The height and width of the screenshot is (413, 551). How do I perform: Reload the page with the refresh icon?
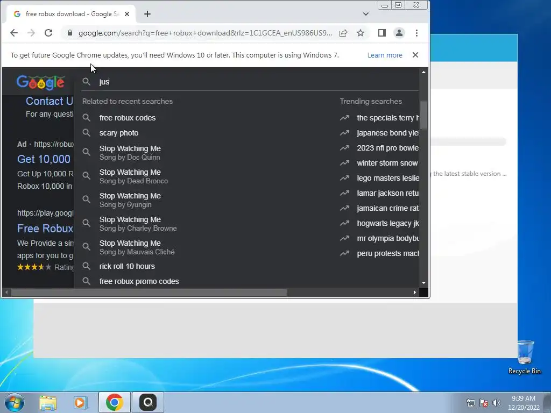pyautogui.click(x=48, y=33)
